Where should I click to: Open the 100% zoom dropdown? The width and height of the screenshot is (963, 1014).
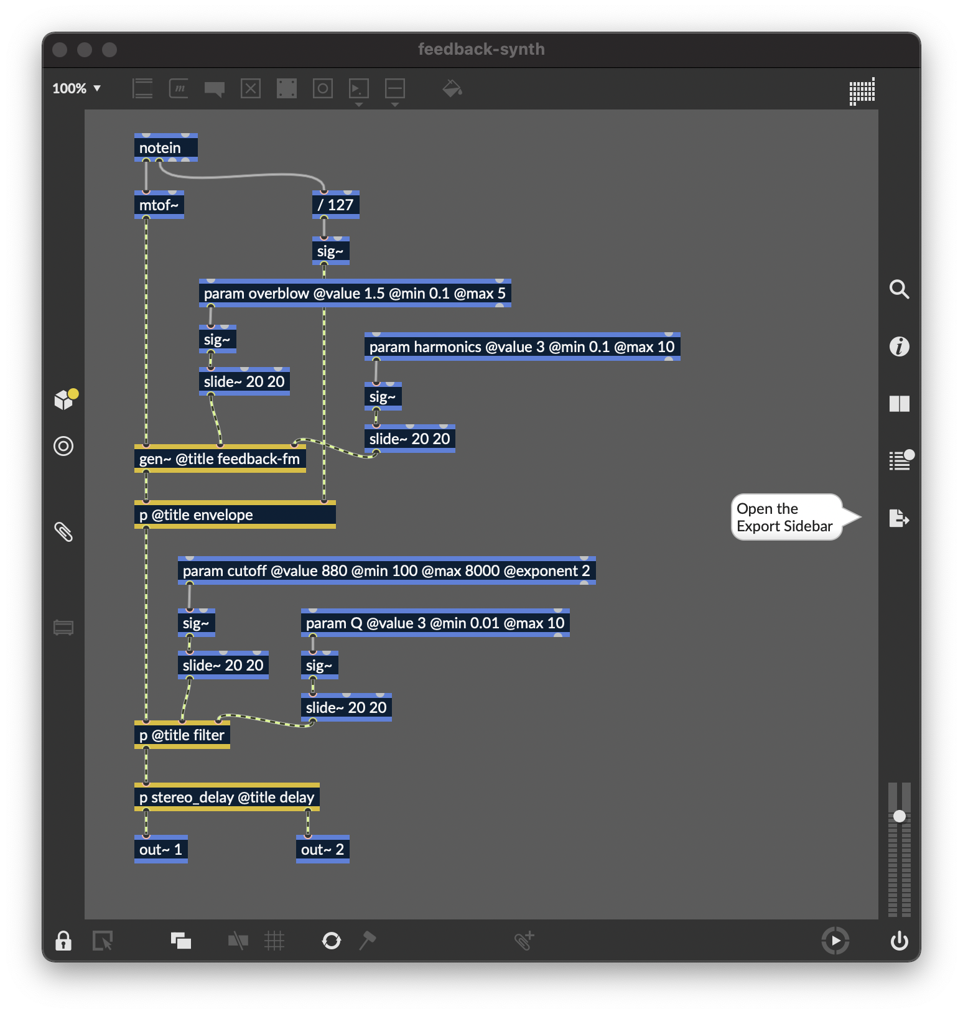[77, 88]
